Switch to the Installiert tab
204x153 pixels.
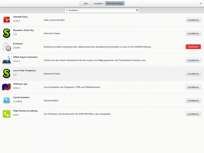[98, 3]
